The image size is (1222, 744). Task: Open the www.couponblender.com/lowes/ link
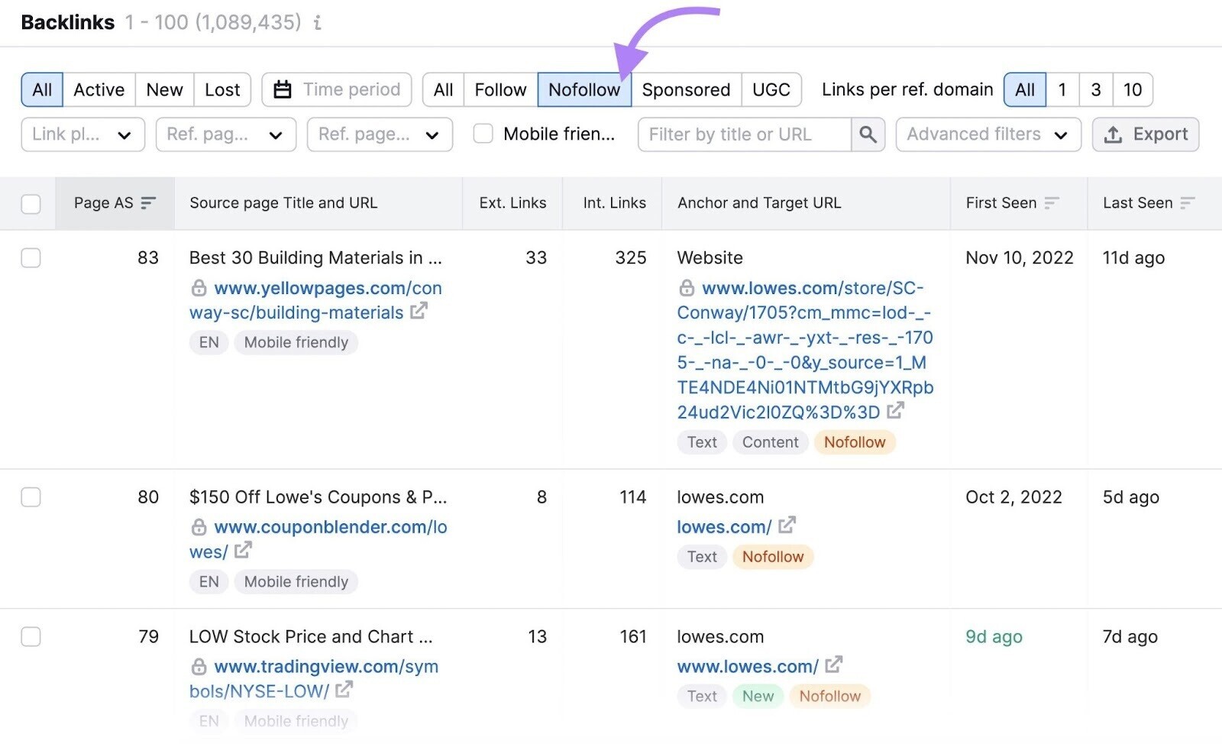pos(318,539)
